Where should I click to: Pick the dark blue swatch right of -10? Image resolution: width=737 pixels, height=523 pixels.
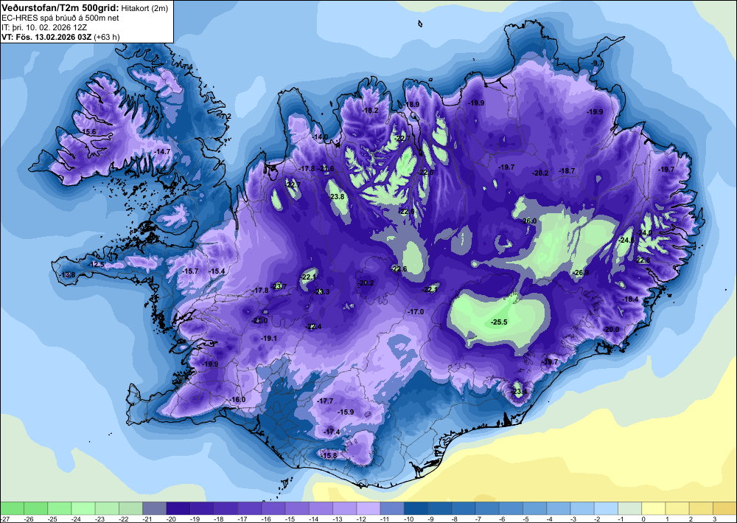(416, 508)
